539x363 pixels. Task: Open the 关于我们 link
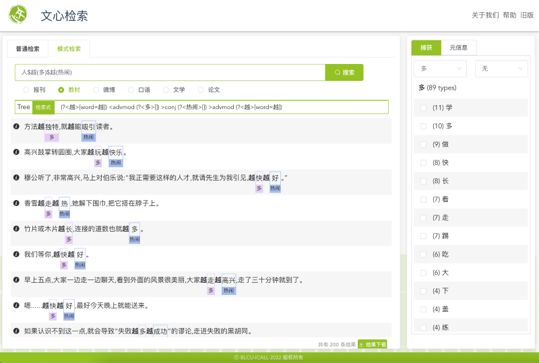(484, 15)
